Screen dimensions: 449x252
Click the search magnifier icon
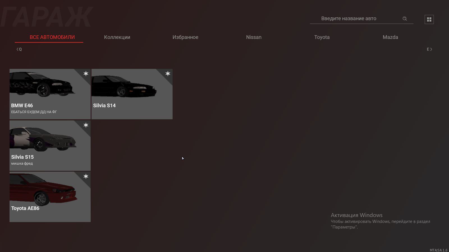pos(405,18)
